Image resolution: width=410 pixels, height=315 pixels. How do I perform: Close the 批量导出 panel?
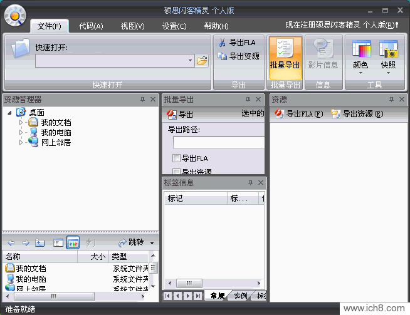pos(258,99)
